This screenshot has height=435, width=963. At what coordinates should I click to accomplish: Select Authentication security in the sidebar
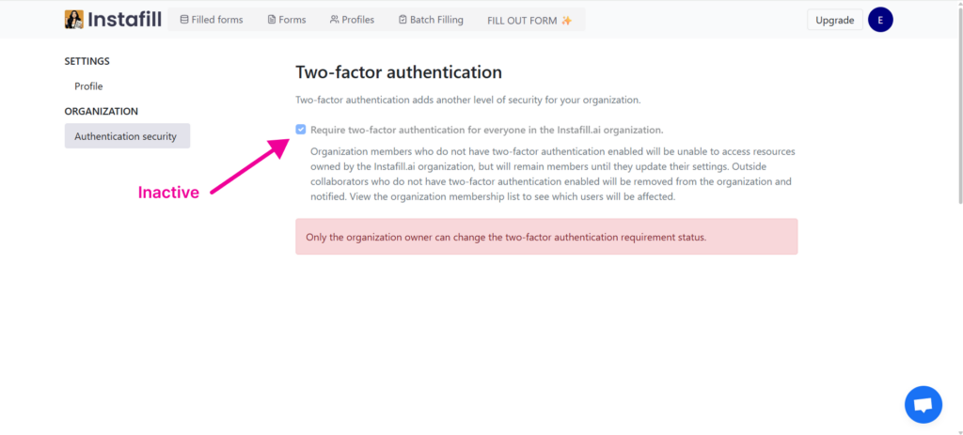pyautogui.click(x=126, y=136)
